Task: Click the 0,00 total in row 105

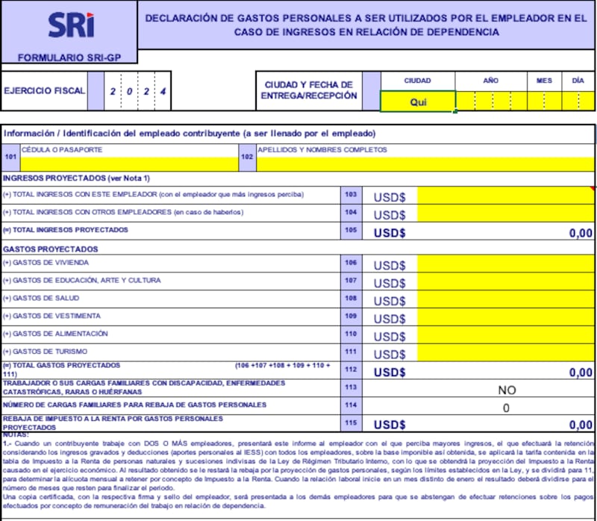Action: click(581, 233)
